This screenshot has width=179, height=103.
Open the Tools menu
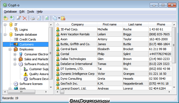pos(31,12)
